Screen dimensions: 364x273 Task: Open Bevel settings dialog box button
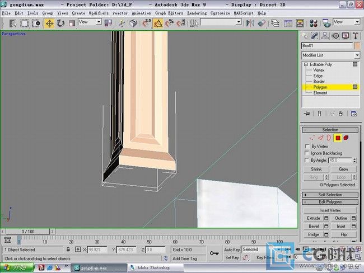[x=326, y=227]
